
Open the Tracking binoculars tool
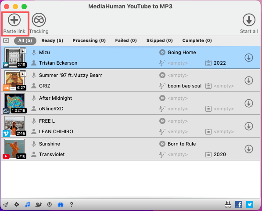[x=39, y=20]
